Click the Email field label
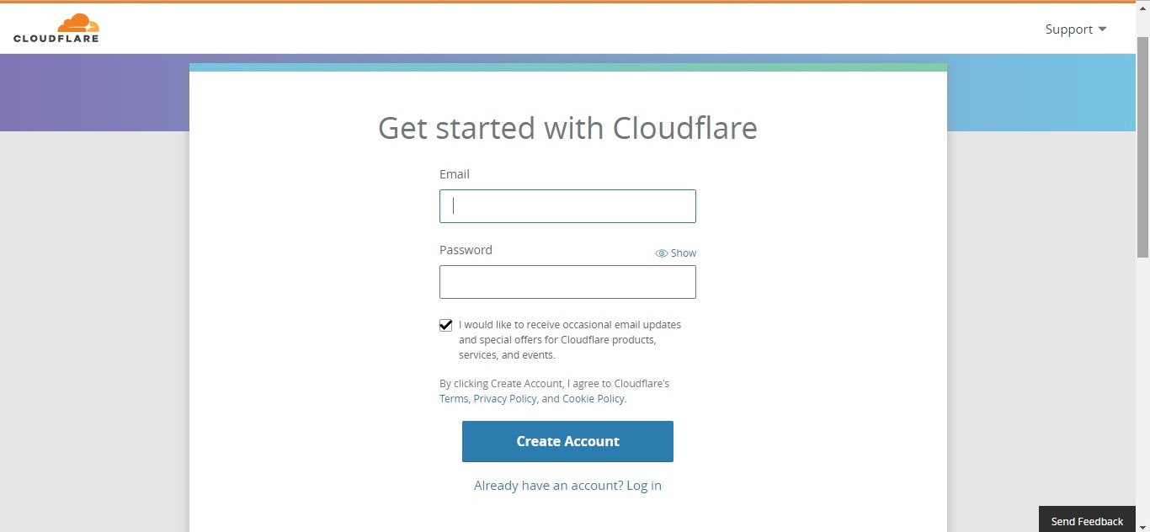 pos(455,174)
